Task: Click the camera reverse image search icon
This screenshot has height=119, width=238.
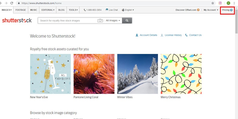Action: (100, 20)
